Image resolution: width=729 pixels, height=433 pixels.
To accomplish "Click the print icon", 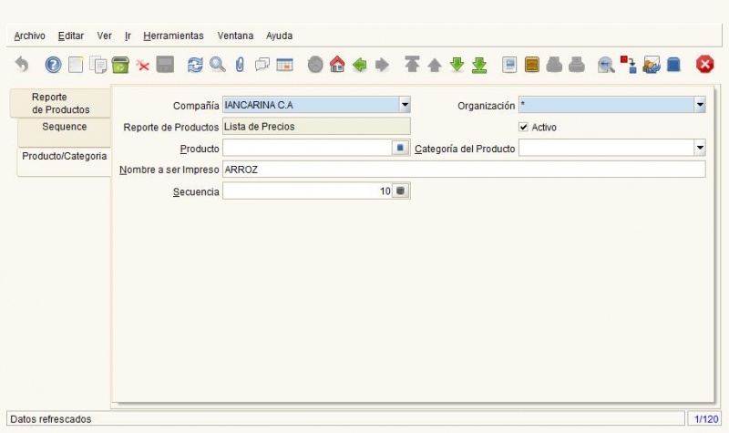I will click(x=577, y=64).
